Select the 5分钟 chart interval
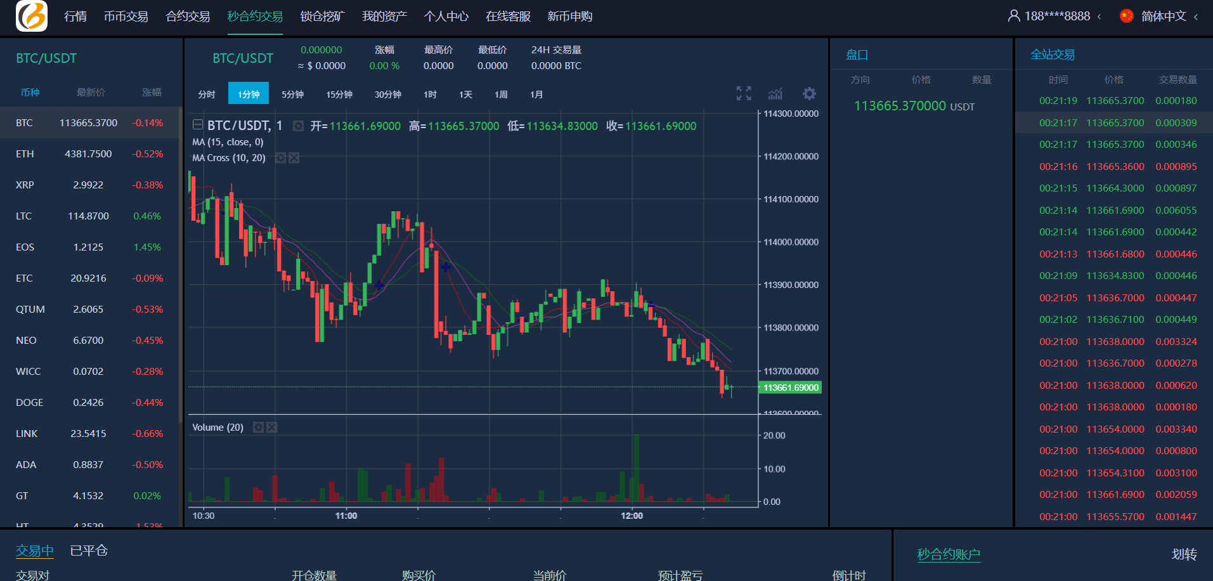This screenshot has width=1213, height=581. point(292,95)
